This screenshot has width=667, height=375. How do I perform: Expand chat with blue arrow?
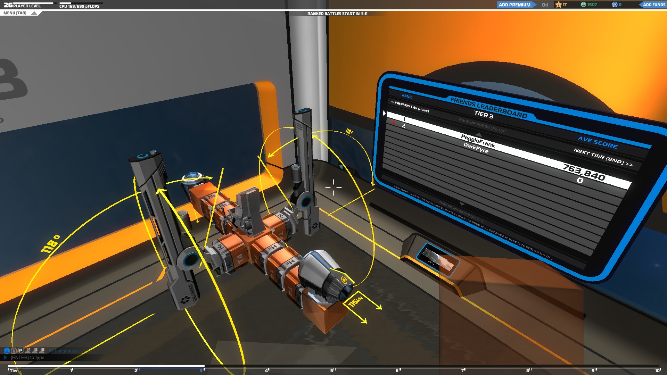click(5, 357)
